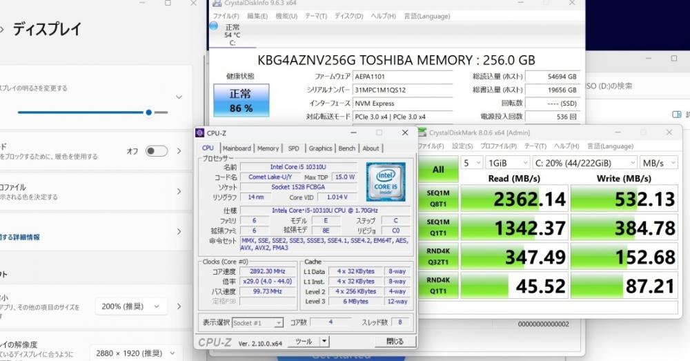
Task: Click the ツール button in CPU-Z
Action: [304, 341]
